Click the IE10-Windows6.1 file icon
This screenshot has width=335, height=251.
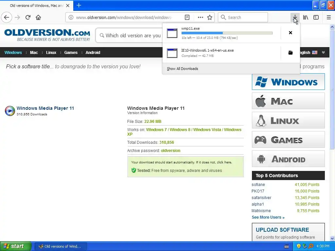click(172, 53)
